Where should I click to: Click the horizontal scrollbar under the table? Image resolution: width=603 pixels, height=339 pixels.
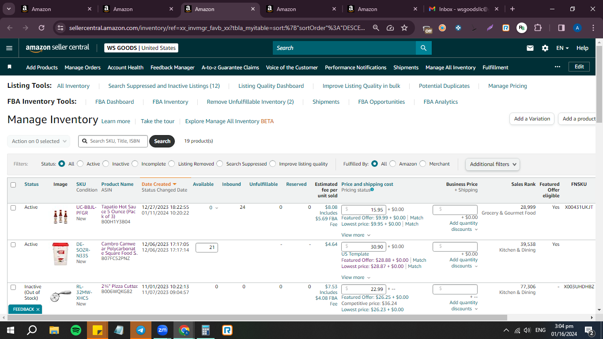pos(258,317)
